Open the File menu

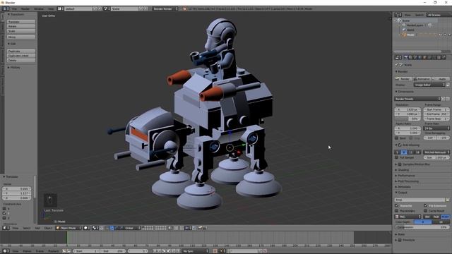(14, 9)
